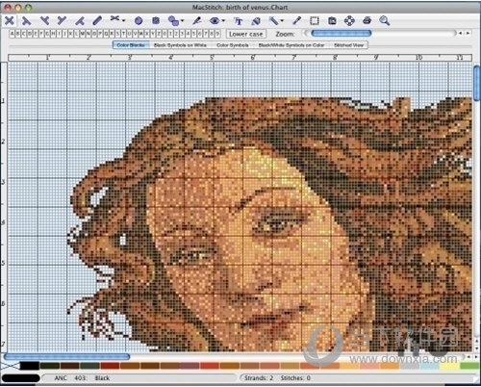Open the hammer tools dropdown arrow

(282, 21)
